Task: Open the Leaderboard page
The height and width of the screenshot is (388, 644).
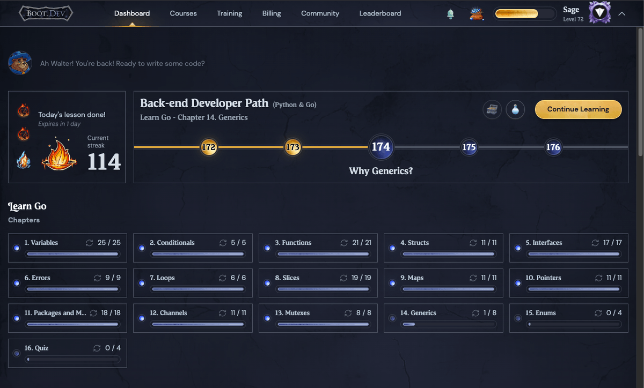Action: pyautogui.click(x=380, y=13)
